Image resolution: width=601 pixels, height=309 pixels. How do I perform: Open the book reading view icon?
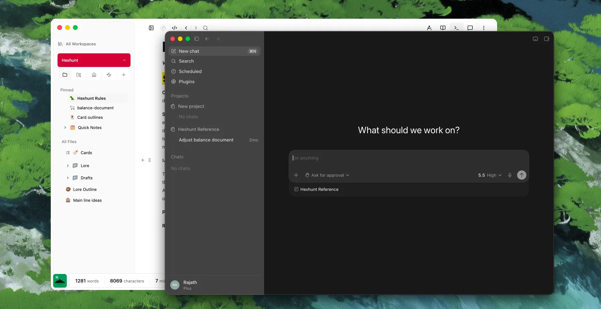point(443,28)
